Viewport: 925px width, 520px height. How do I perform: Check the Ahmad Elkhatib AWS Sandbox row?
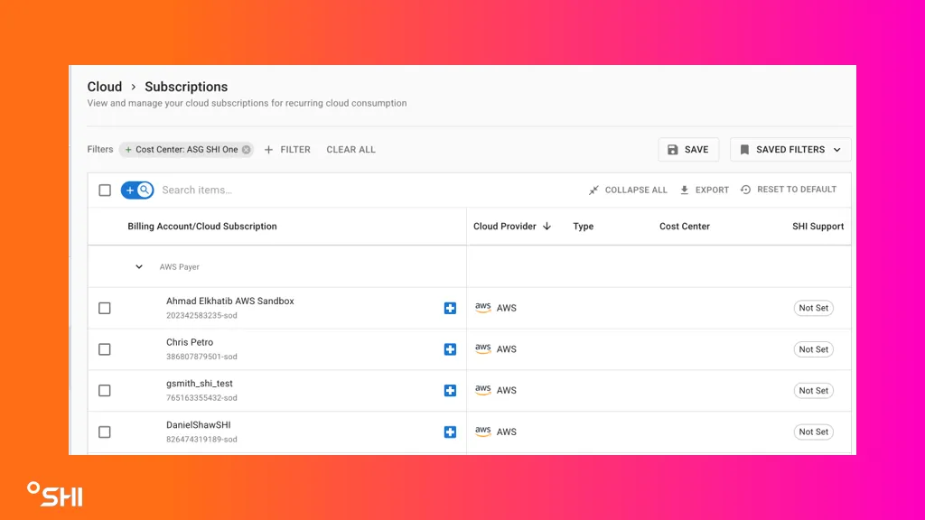pyautogui.click(x=105, y=309)
